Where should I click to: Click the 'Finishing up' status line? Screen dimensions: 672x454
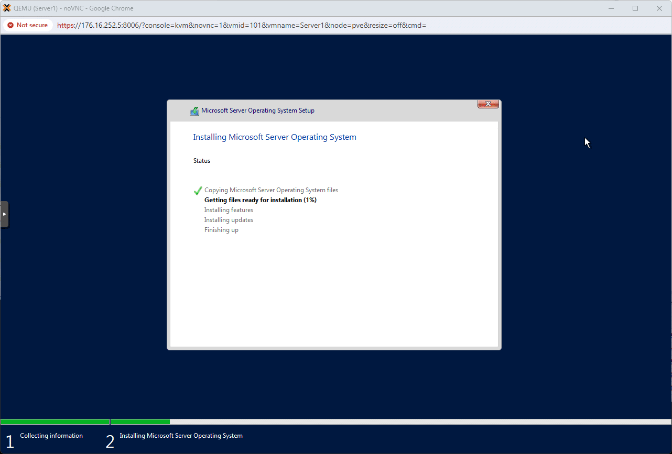pyautogui.click(x=221, y=230)
